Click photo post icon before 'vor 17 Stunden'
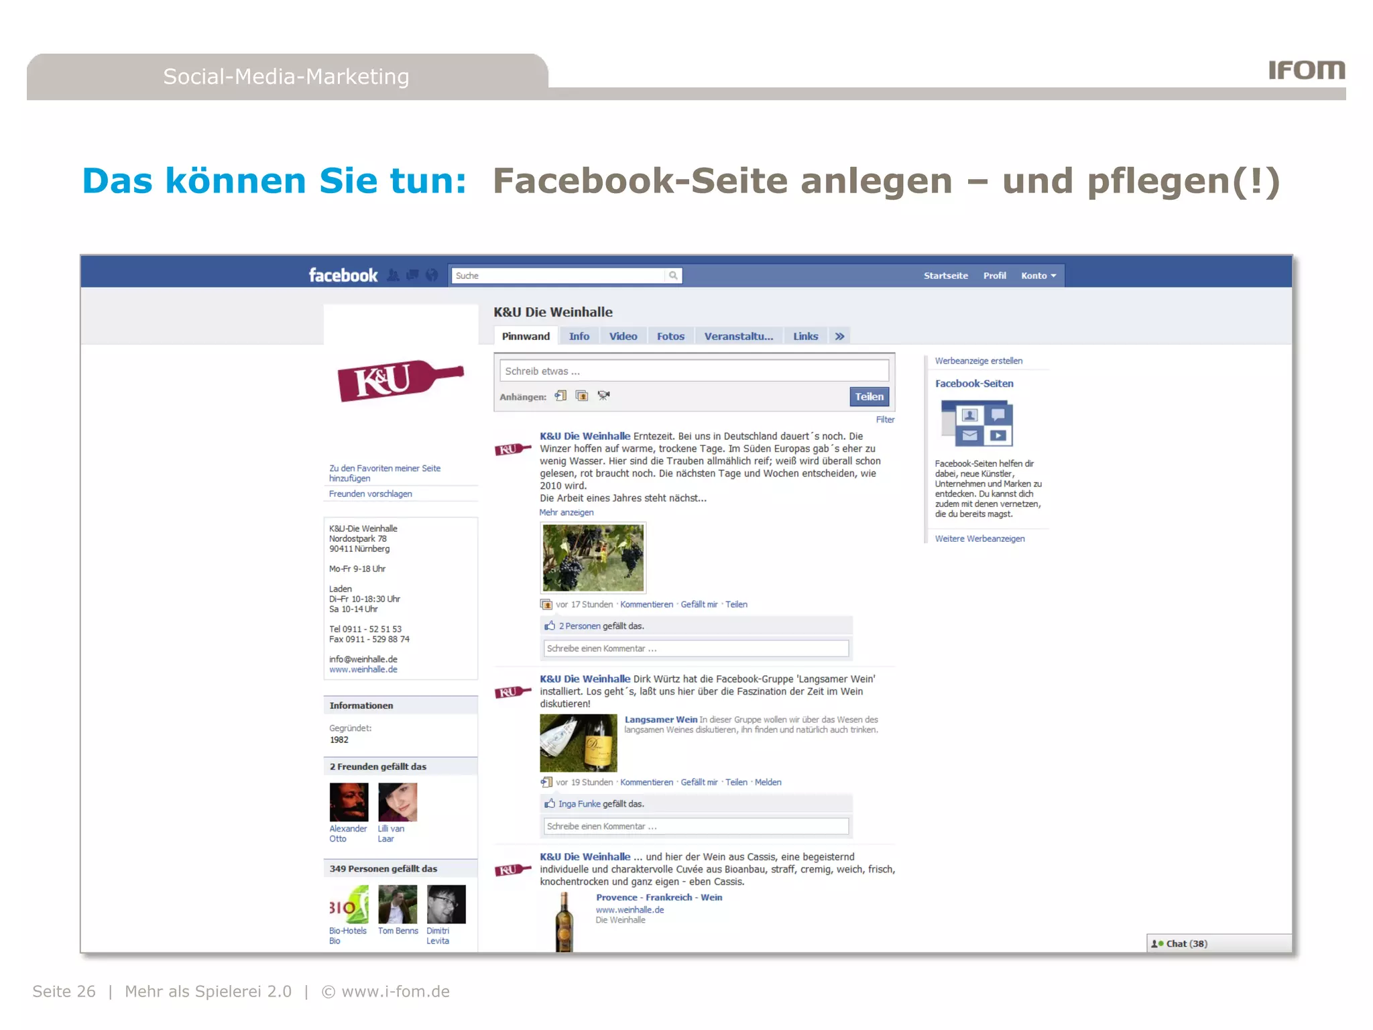 pyautogui.click(x=546, y=604)
